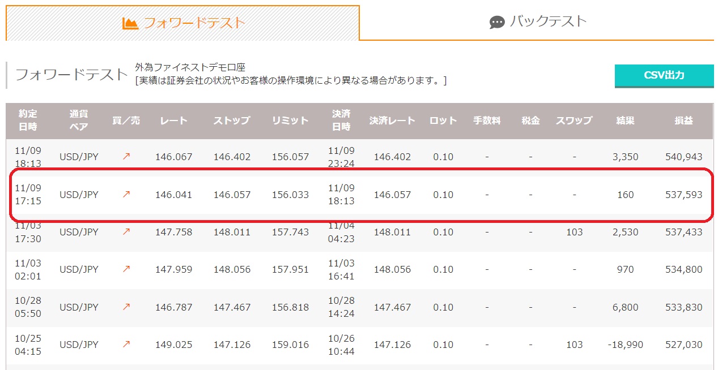Click the レート column header

point(173,121)
